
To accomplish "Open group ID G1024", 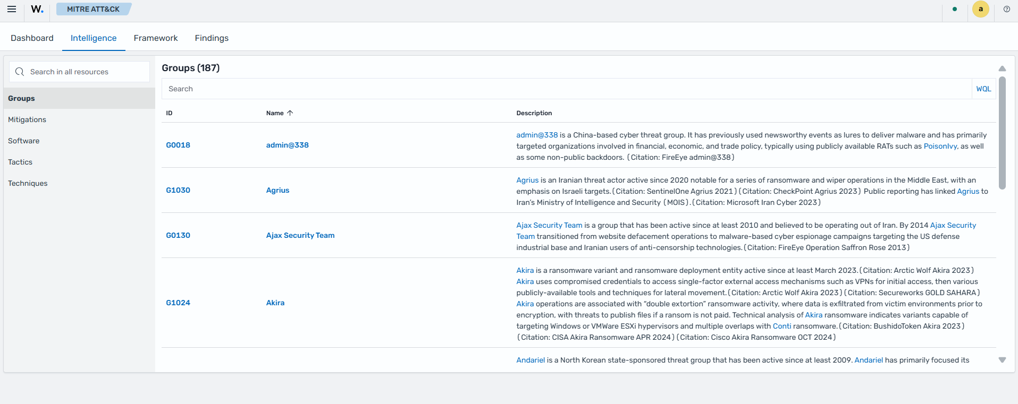I will coord(178,303).
